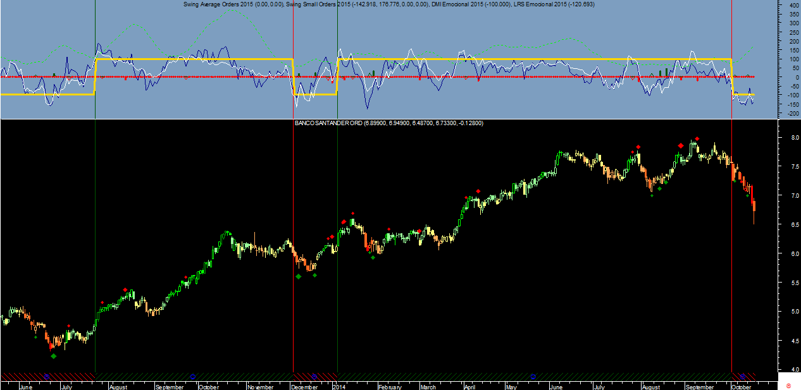Click the blue diamond marker near May
The width and height of the screenshot is (801, 390).
[x=533, y=376]
